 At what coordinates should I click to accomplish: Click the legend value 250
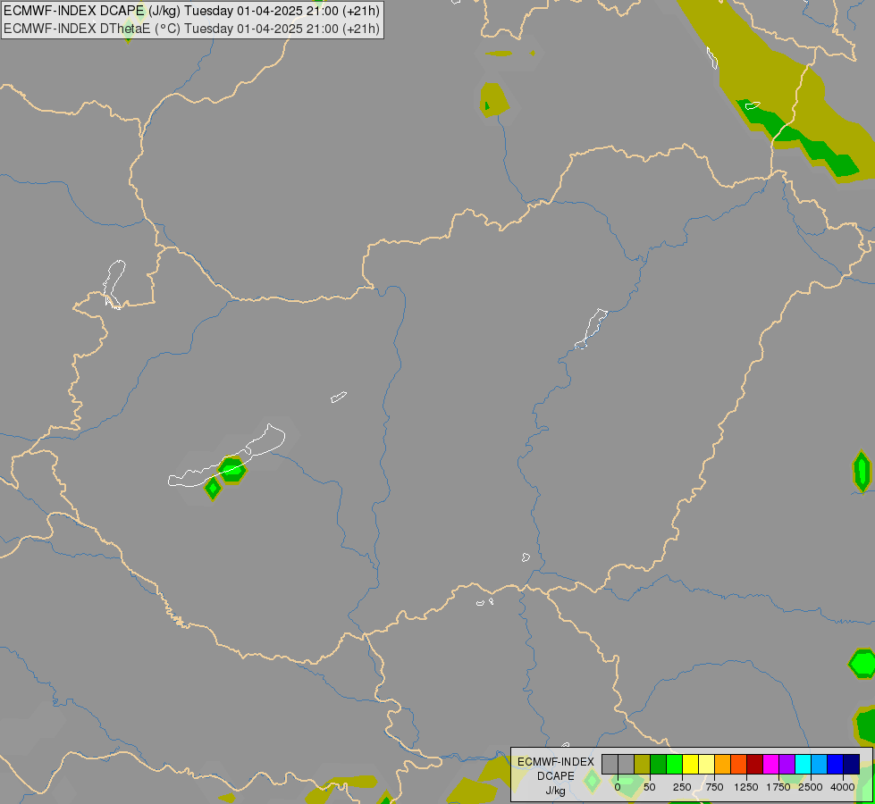pyautogui.click(x=682, y=787)
